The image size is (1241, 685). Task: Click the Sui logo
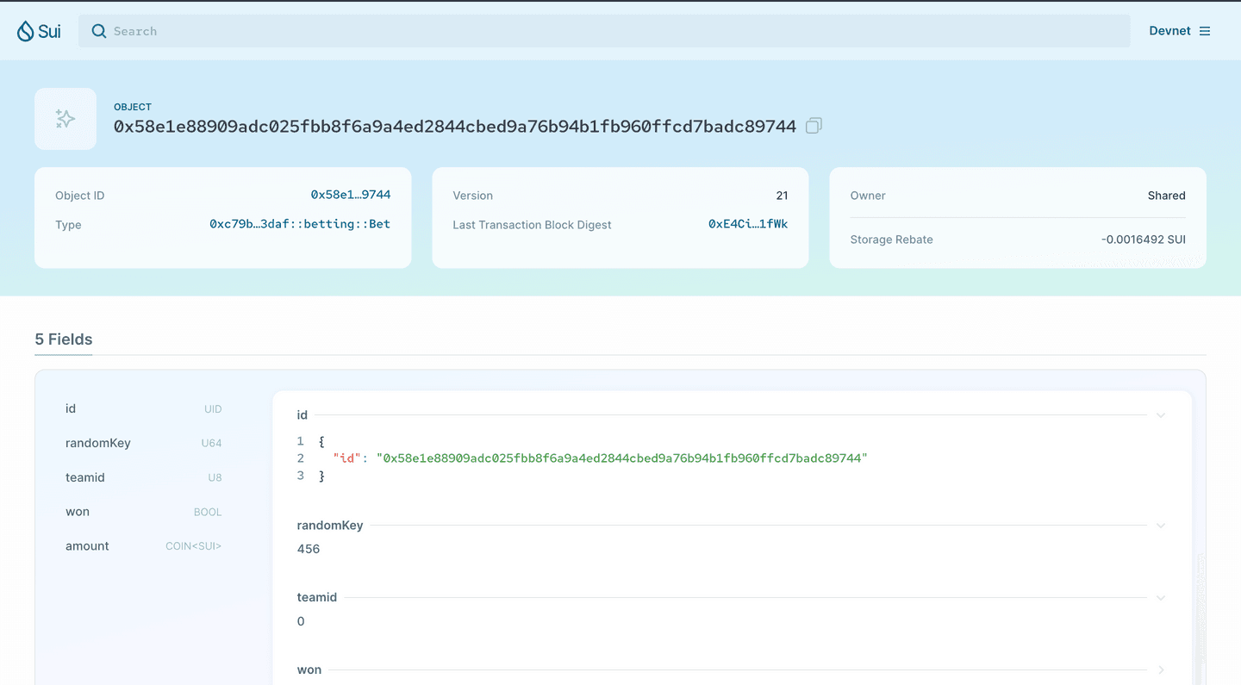pyautogui.click(x=39, y=31)
